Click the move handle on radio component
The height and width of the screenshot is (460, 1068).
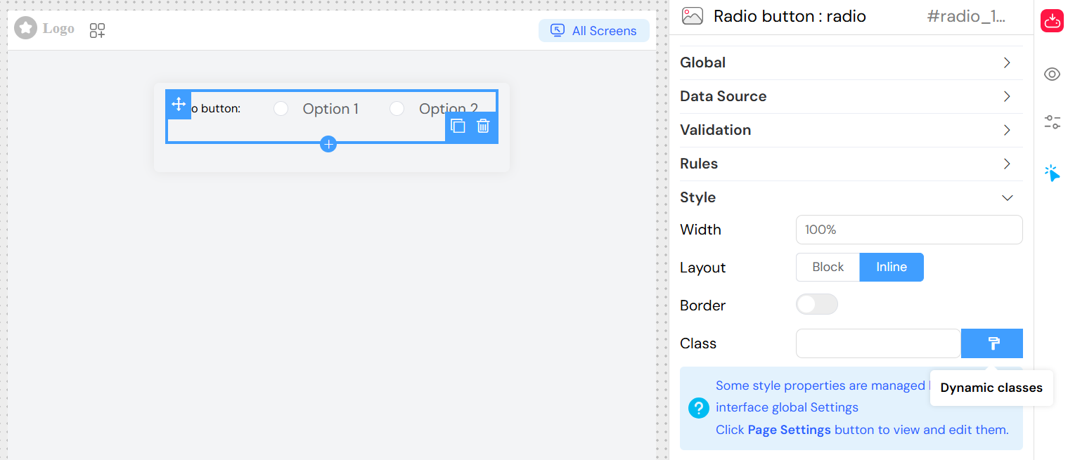[179, 105]
